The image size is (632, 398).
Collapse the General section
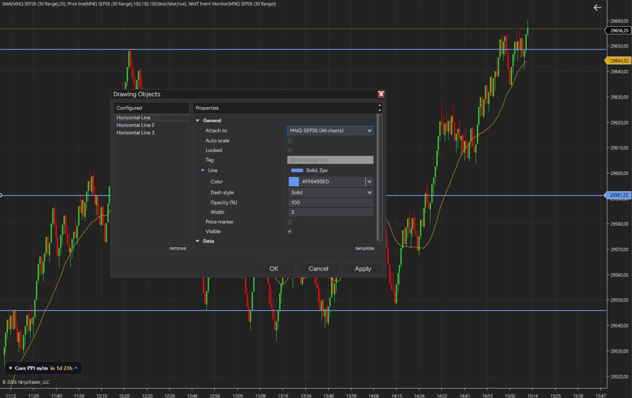coord(198,121)
